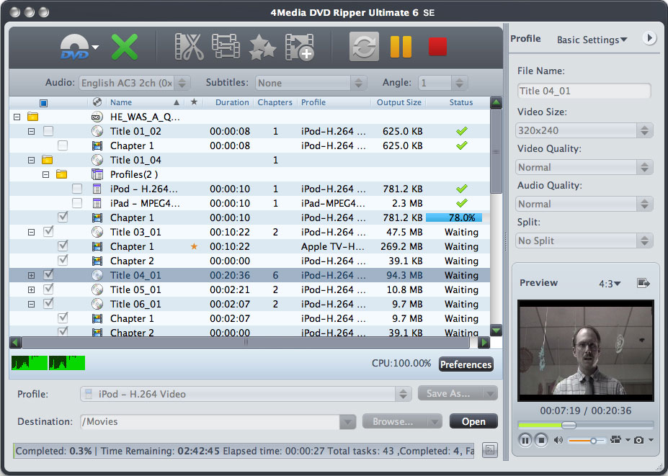Toggle the check-all box in the header
The image size is (668, 476).
pyautogui.click(x=43, y=102)
